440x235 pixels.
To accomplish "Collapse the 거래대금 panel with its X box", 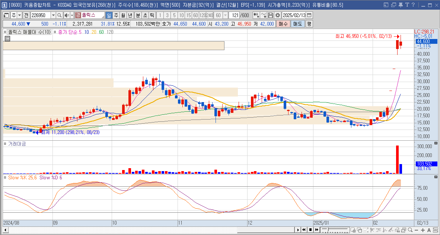I will (436, 143).
